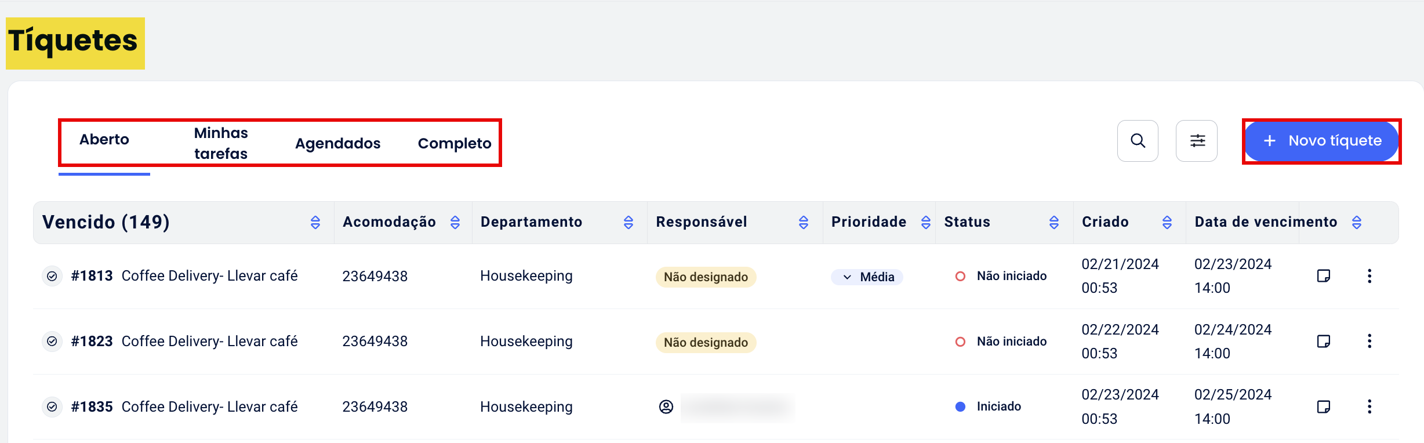Sort by the Departamento column
Image resolution: width=1424 pixels, height=443 pixels.
pos(629,223)
